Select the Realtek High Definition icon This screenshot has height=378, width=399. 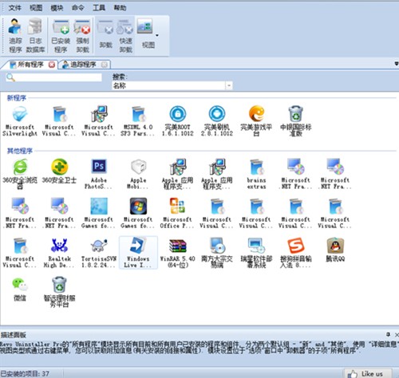59,253
